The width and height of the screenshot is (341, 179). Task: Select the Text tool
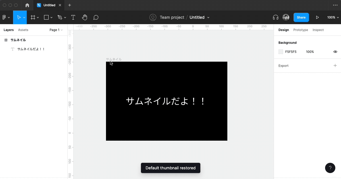[x=73, y=17]
